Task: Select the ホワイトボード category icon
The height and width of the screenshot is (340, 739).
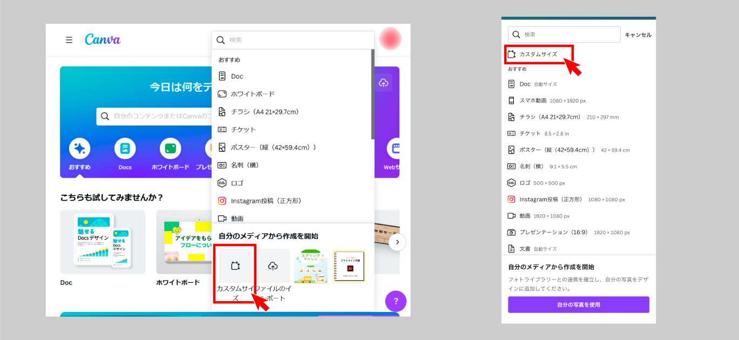Action: (170, 149)
